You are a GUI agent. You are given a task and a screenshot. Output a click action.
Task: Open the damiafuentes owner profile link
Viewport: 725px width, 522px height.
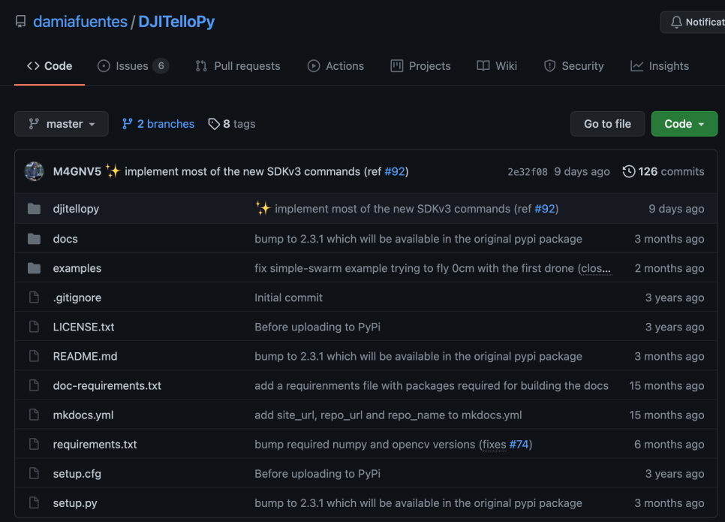(80, 22)
